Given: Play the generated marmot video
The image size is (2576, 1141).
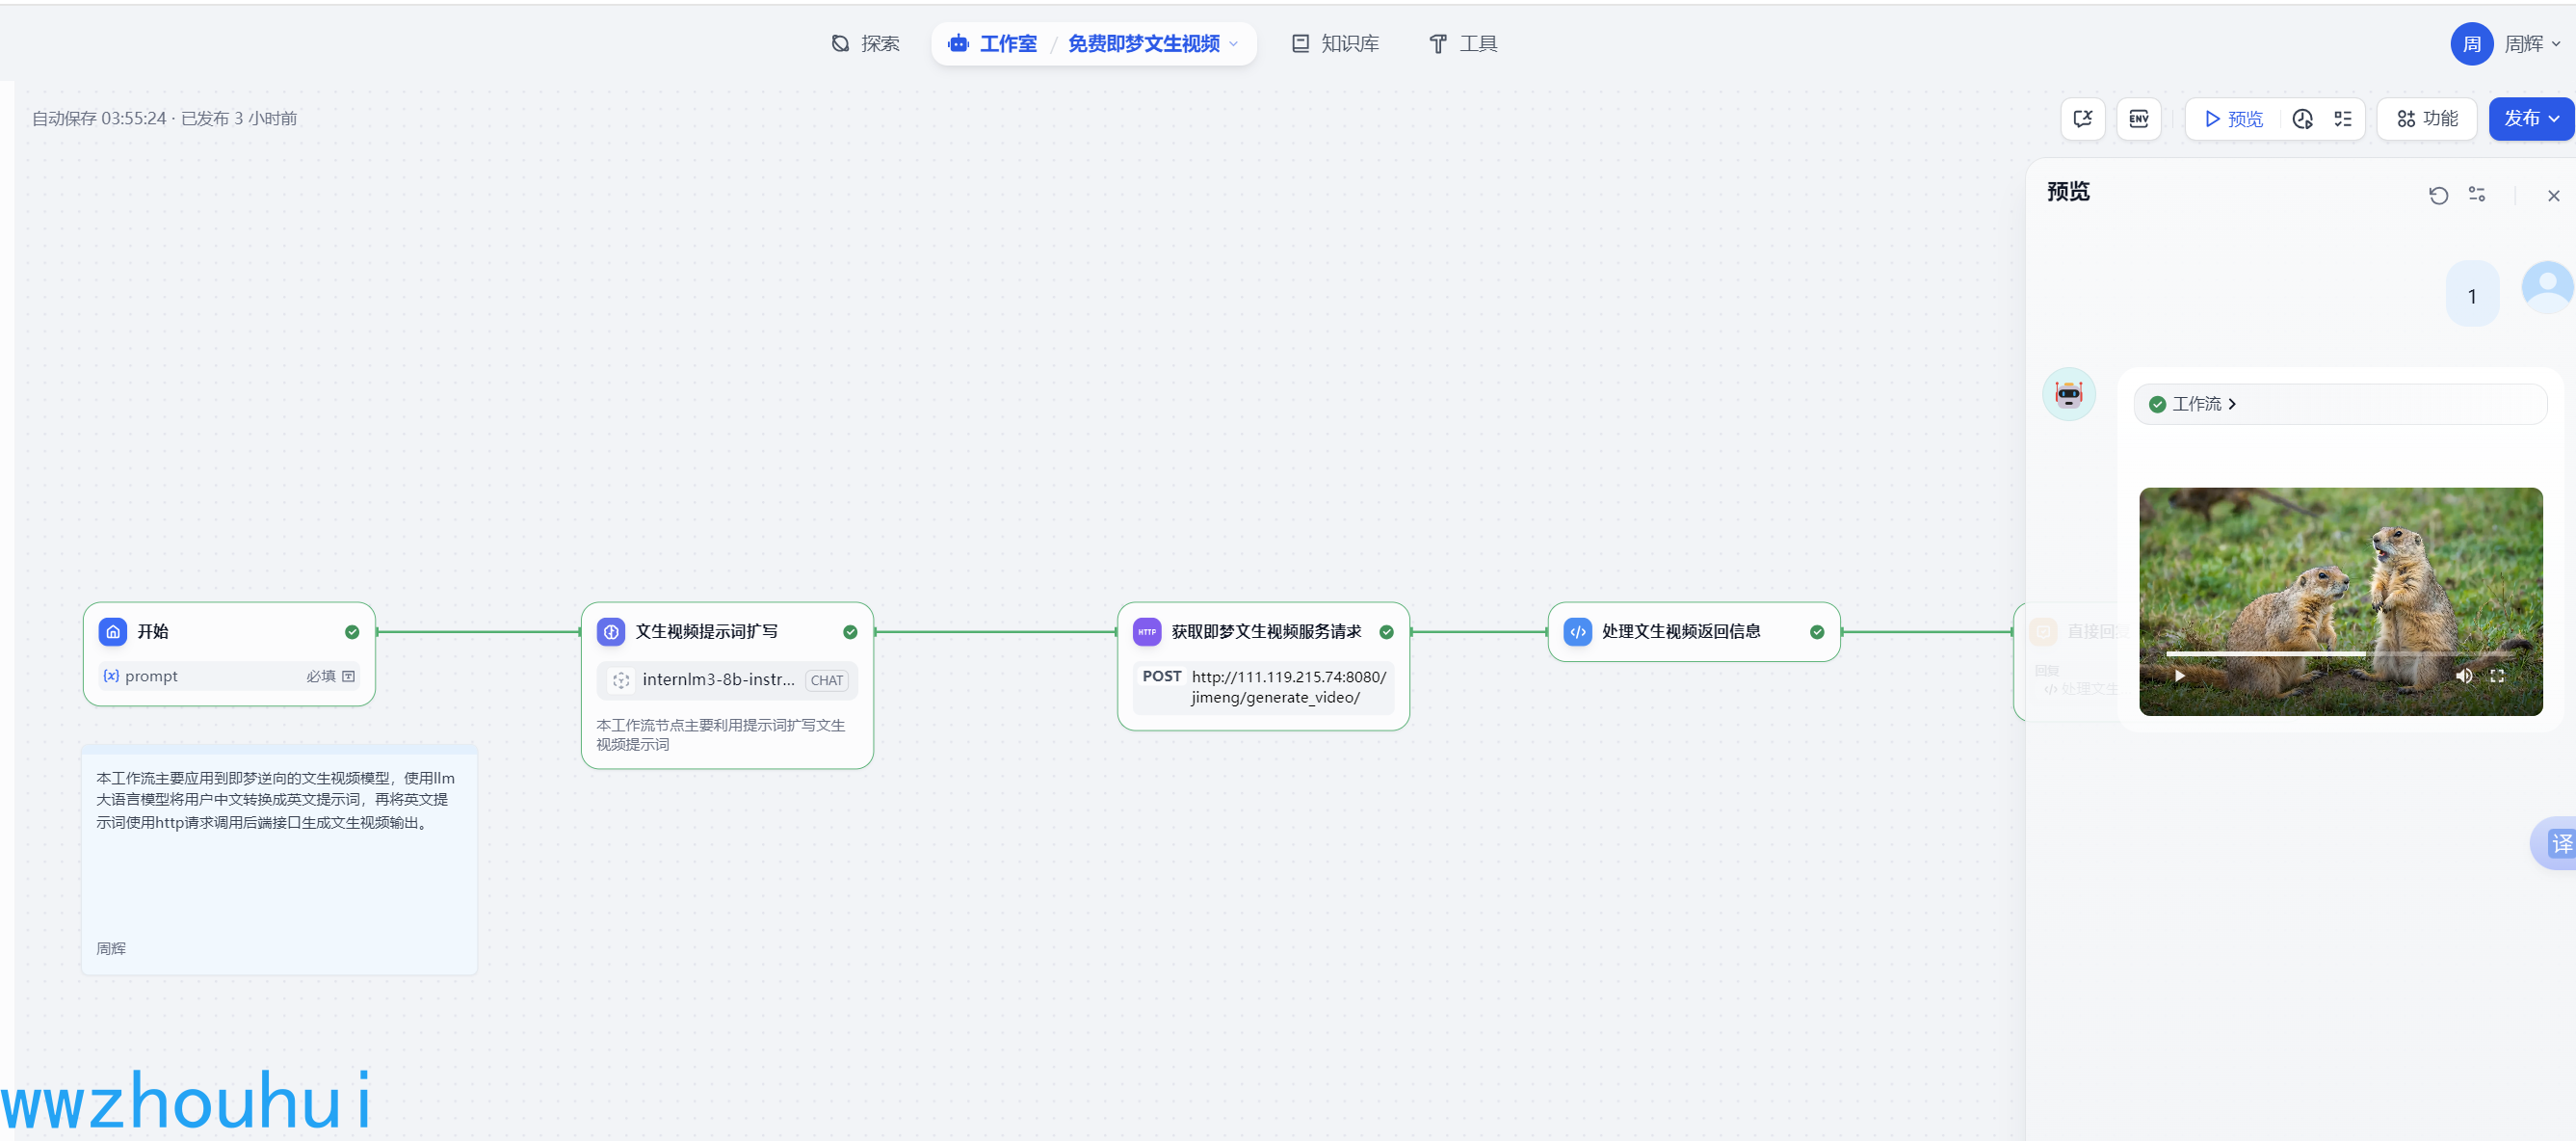Looking at the screenshot, I should point(2180,676).
